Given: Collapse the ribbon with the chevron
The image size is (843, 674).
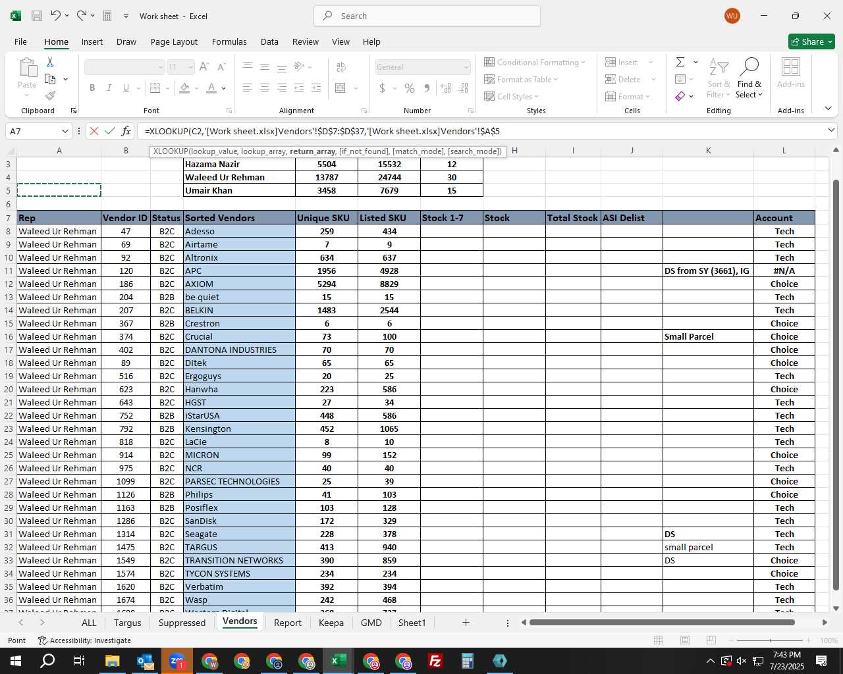Looking at the screenshot, I should (x=828, y=109).
